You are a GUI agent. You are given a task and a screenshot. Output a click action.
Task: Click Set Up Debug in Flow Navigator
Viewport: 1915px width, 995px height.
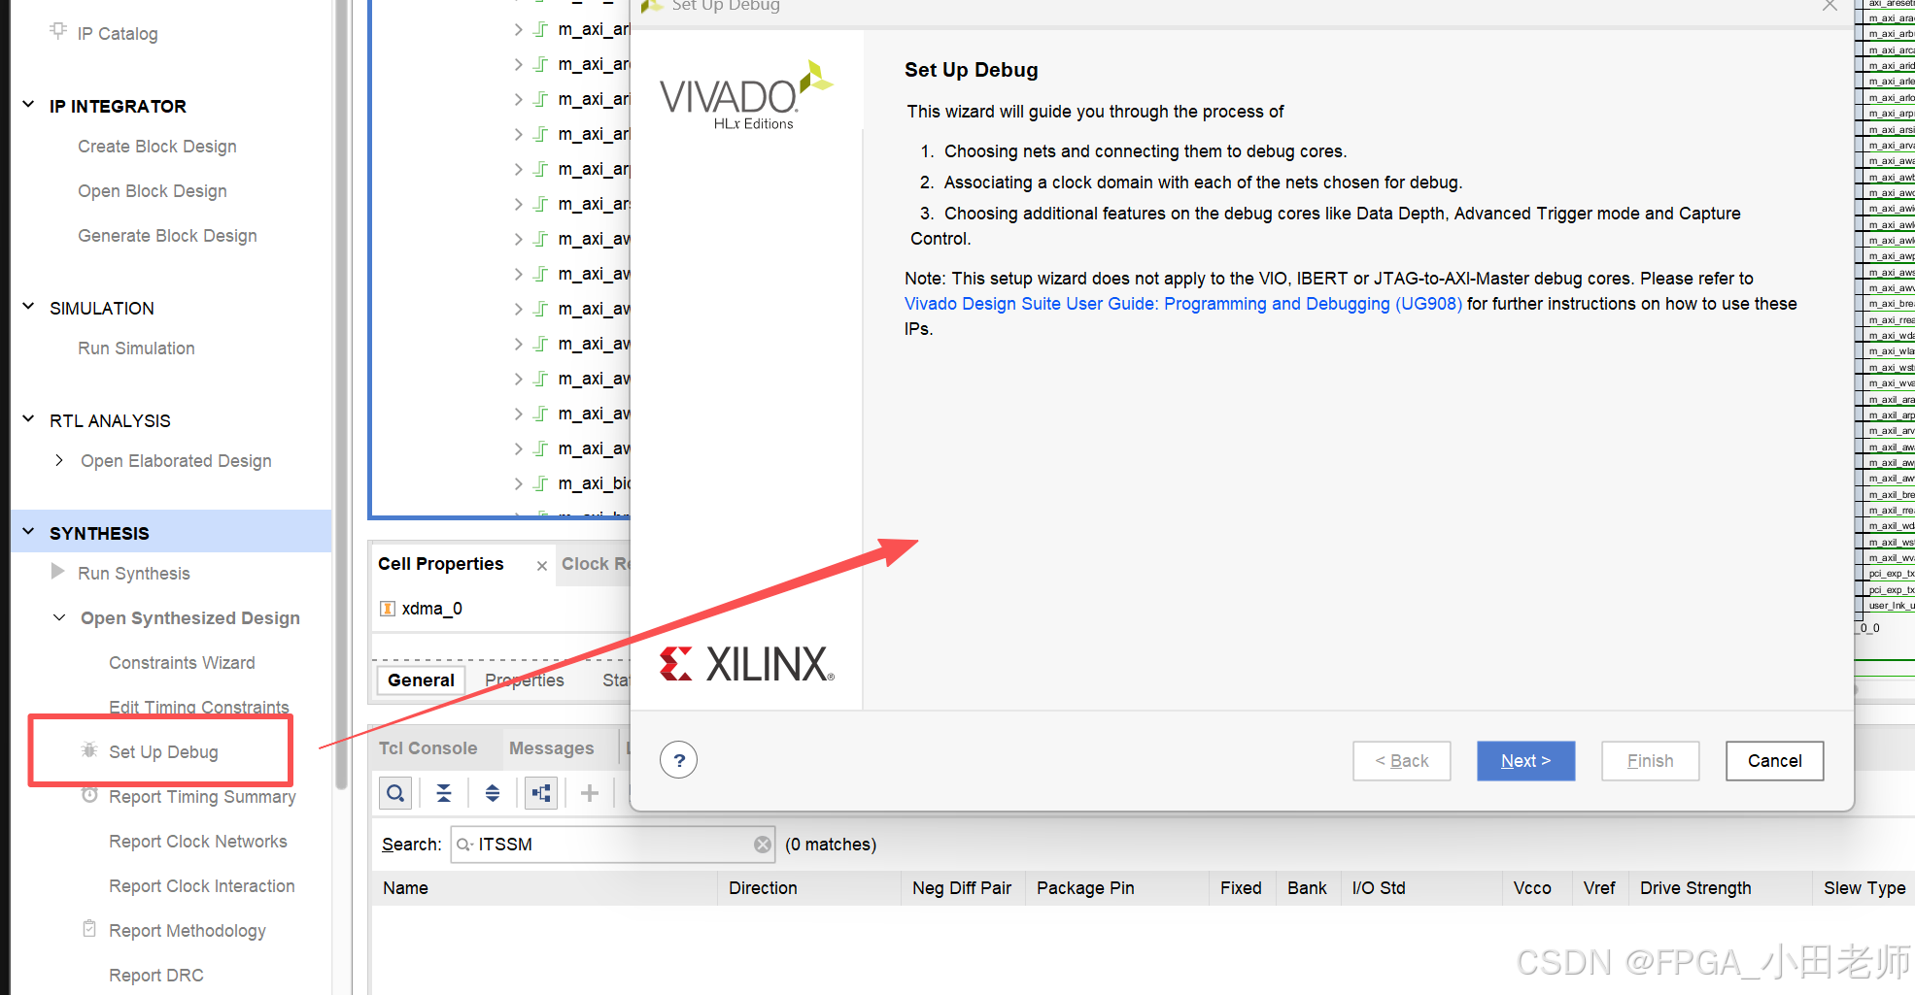(163, 752)
